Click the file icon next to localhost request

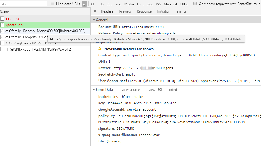click(x=2, y=19)
